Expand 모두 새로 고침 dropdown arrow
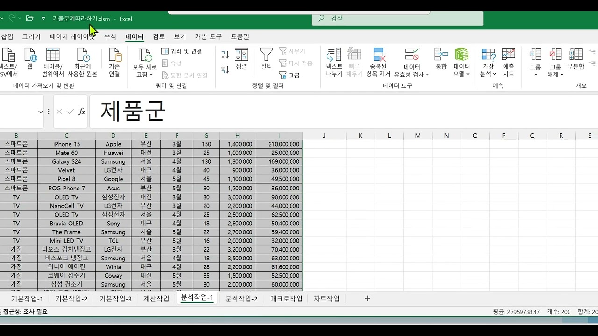 (x=151, y=75)
